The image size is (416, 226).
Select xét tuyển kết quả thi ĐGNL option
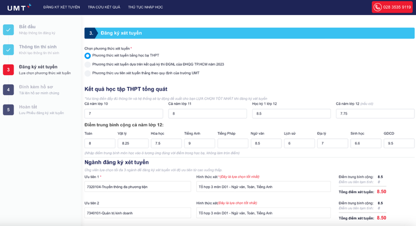[x=88, y=64]
